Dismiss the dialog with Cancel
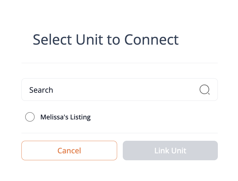The height and width of the screenshot is (181, 238). point(69,151)
